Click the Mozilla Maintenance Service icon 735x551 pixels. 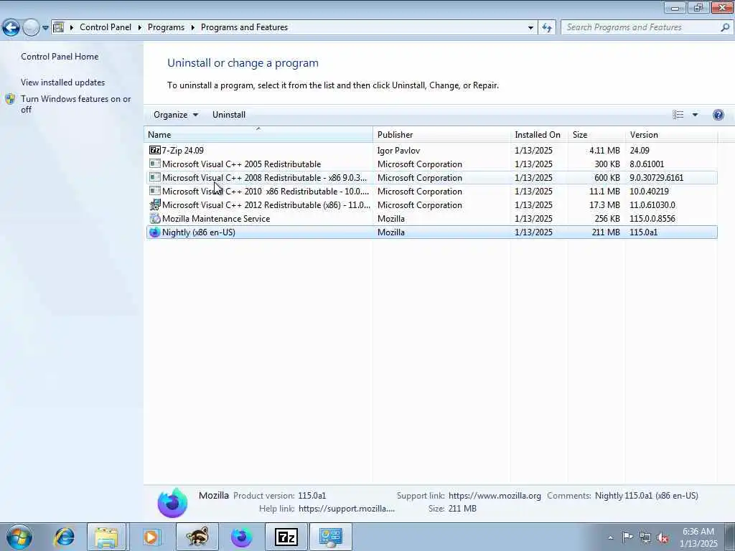pyautogui.click(x=155, y=218)
